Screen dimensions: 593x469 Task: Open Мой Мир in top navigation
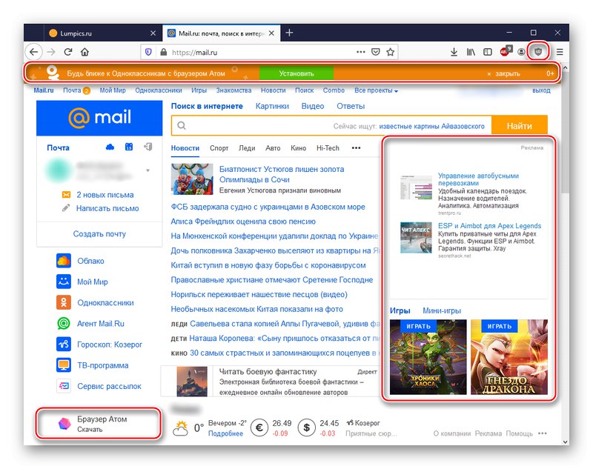113,90
